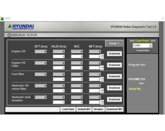Click the clock icon beside the date
The height and width of the screenshot is (131, 165).
point(9,35)
